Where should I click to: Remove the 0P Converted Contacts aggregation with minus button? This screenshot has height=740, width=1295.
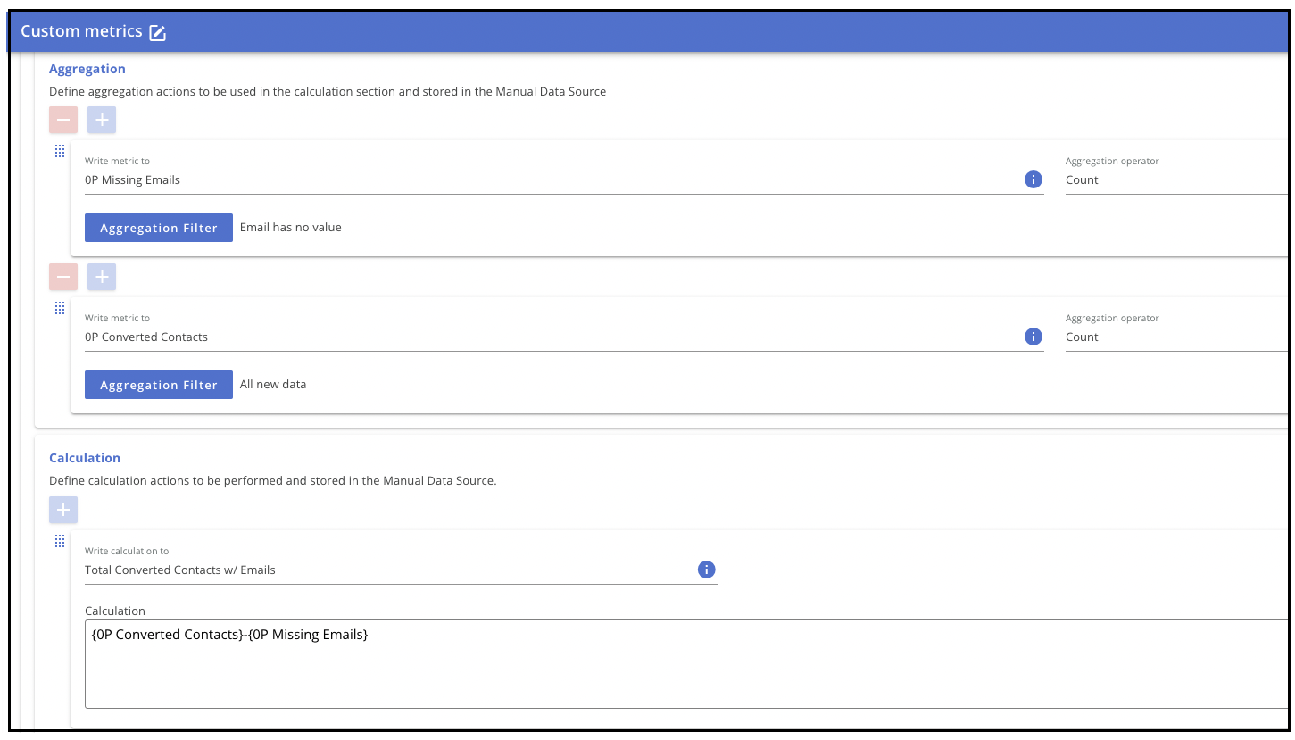pos(63,277)
